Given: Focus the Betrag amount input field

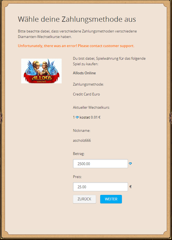Looking at the screenshot, I should (x=100, y=163).
